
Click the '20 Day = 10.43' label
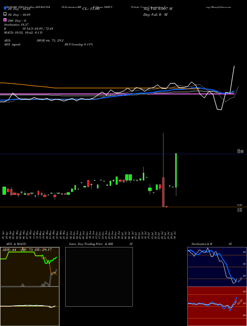click(19, 9)
